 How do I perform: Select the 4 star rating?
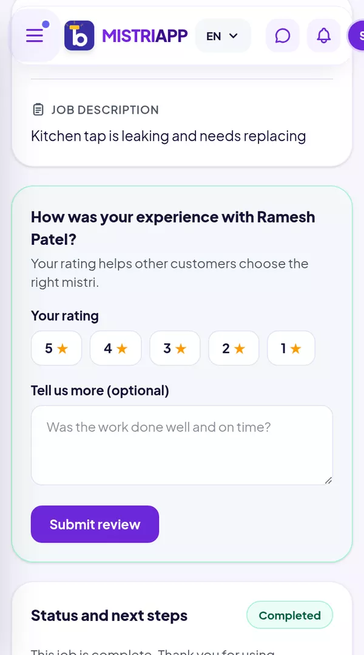pos(115,348)
